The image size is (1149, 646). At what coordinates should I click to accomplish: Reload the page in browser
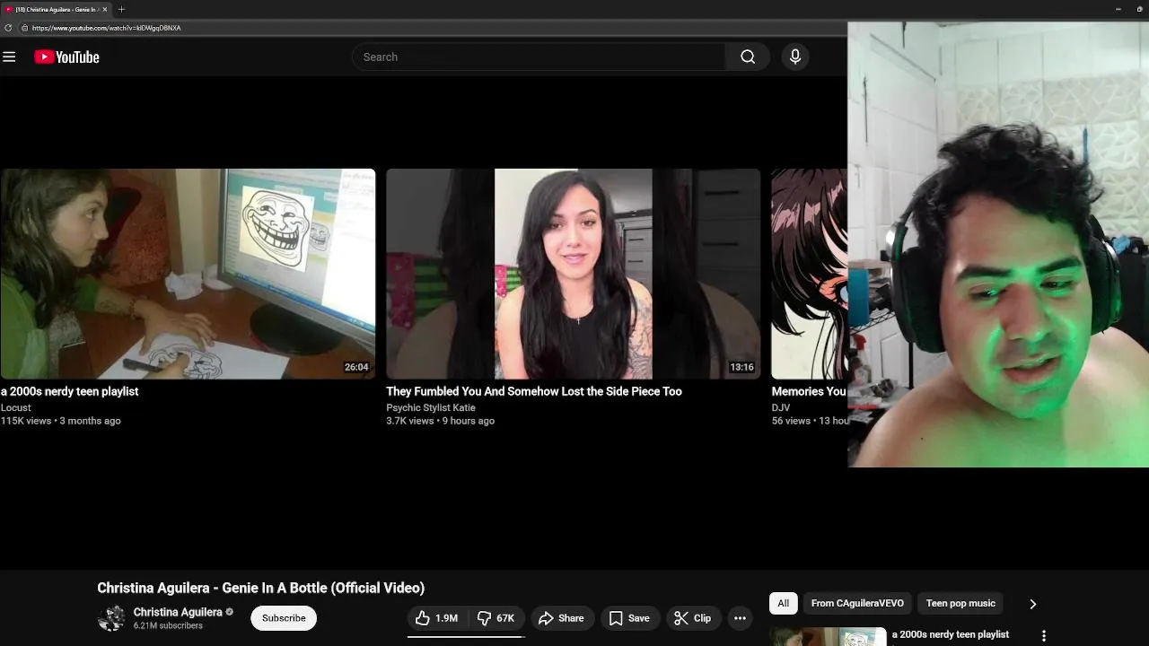tap(8, 28)
